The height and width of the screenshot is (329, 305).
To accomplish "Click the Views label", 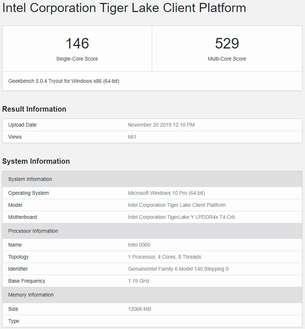I will [x=15, y=137].
